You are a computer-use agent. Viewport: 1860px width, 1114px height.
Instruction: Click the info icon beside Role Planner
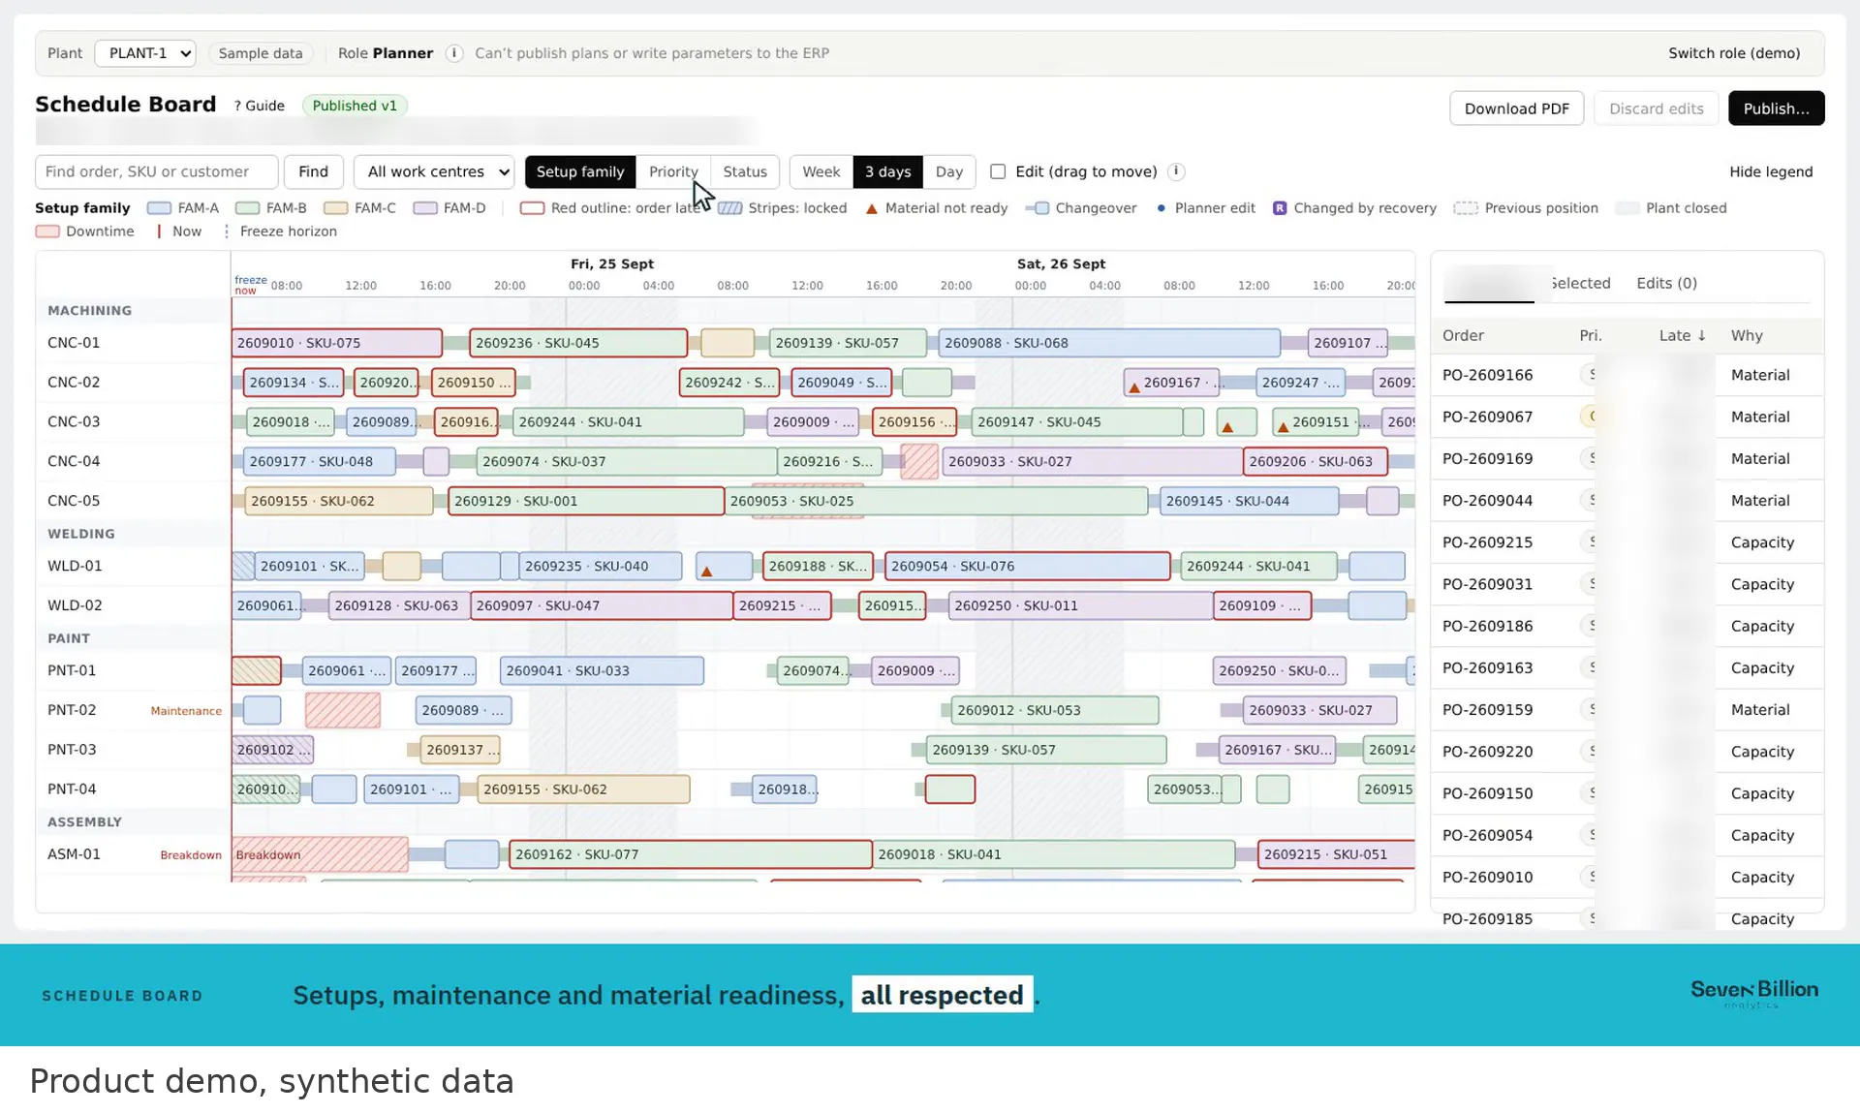click(453, 53)
